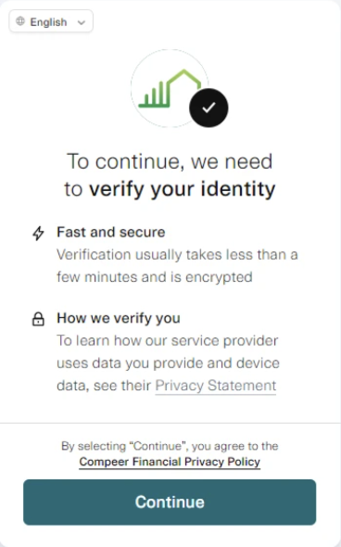Image resolution: width=341 pixels, height=547 pixels.
Task: Click the "How we verify you" heading
Action: [x=118, y=318]
